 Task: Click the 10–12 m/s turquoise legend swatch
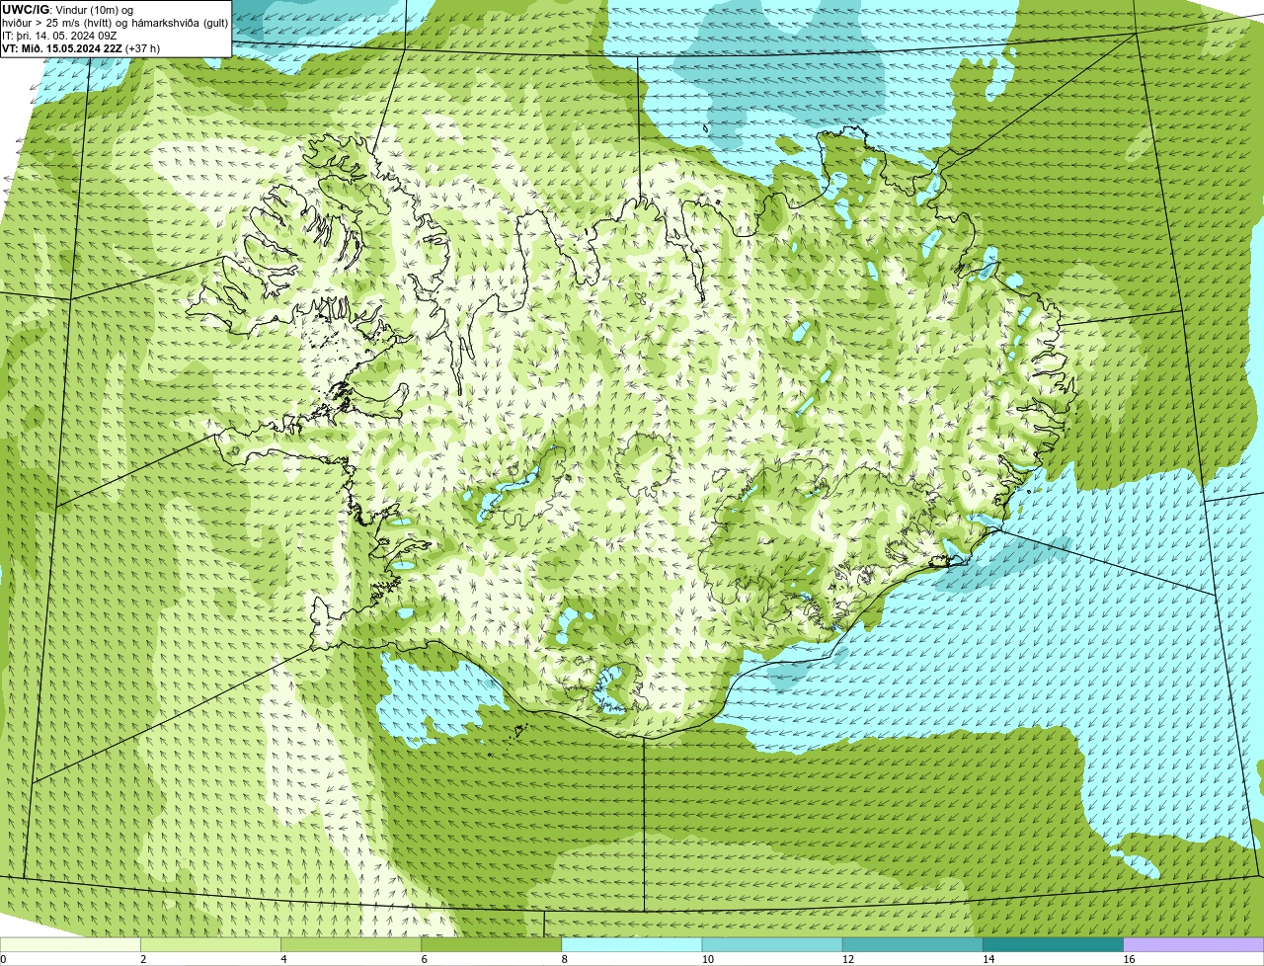[x=772, y=944]
